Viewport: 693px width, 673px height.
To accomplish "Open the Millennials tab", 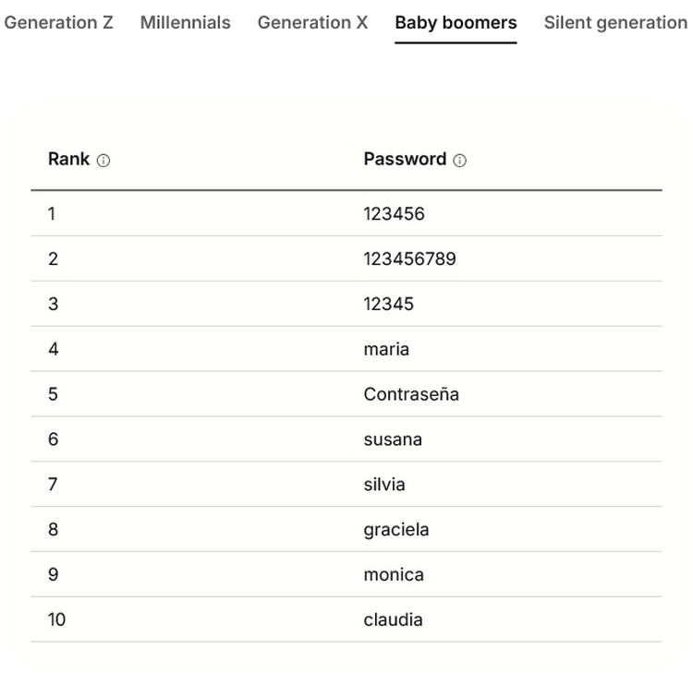I will 185,23.
